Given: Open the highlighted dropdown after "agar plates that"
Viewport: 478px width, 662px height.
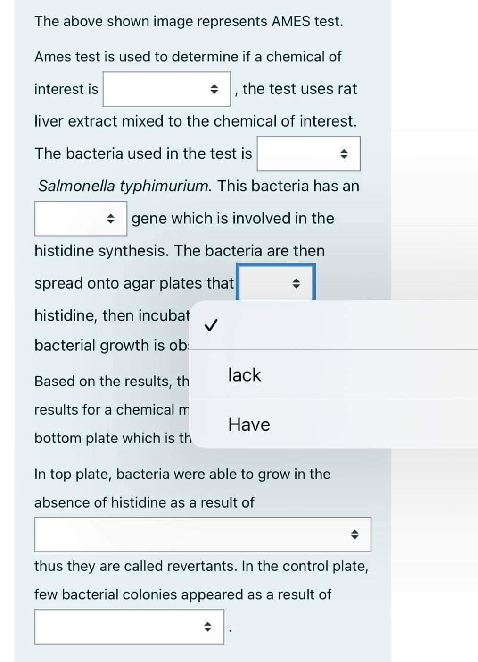Looking at the screenshot, I should (x=275, y=283).
